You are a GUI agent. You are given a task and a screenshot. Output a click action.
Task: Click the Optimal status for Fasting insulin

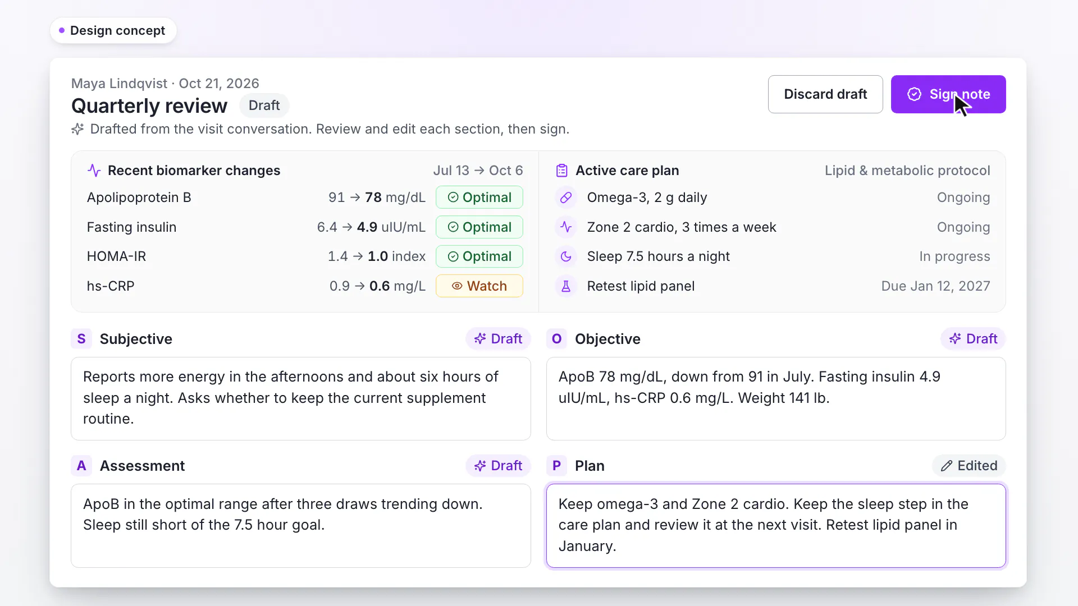pos(479,227)
